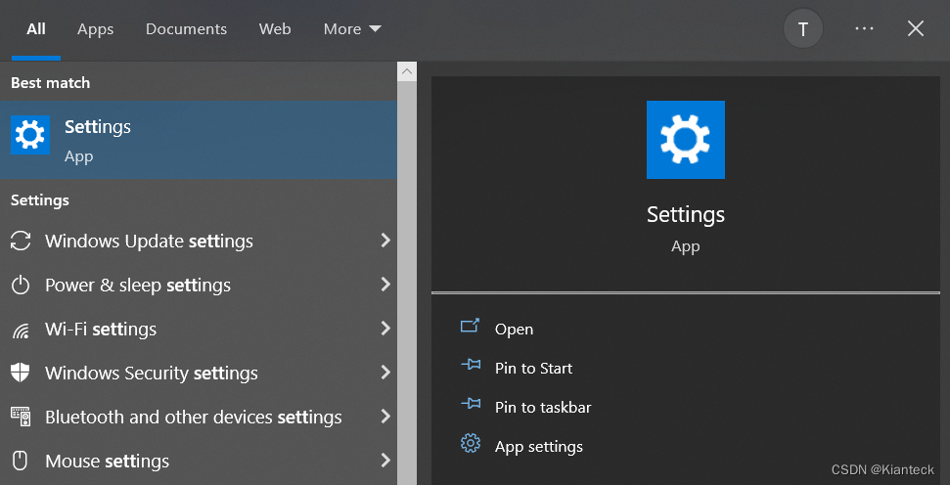Switch to the Documents tab
This screenshot has width=950, height=485.
pos(186,29)
